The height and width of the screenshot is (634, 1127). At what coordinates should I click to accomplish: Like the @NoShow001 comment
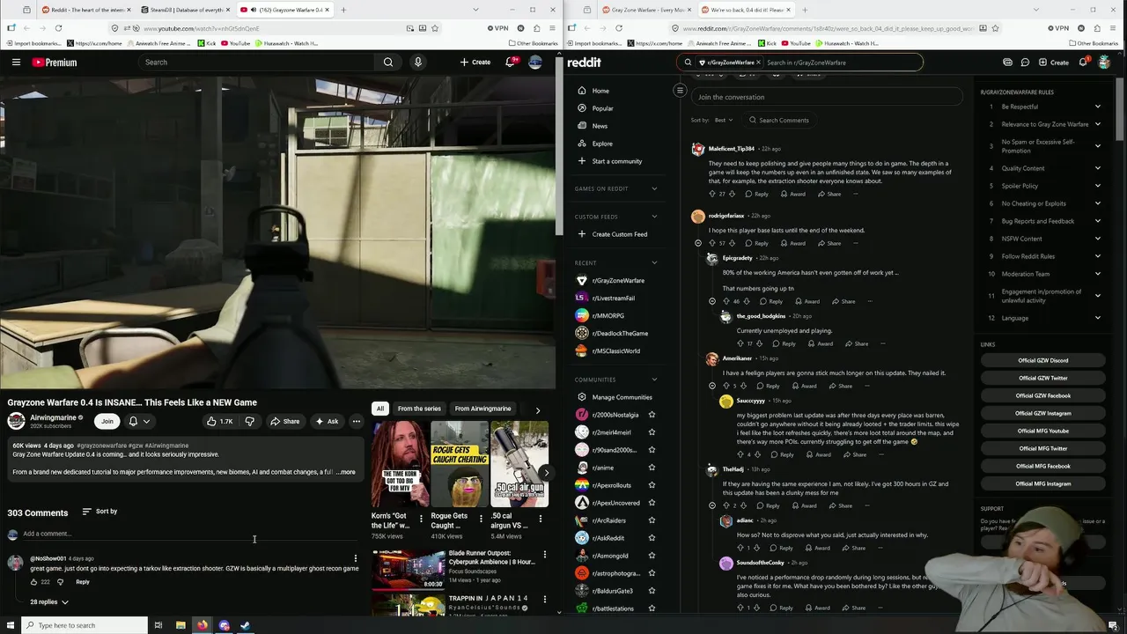point(34,582)
